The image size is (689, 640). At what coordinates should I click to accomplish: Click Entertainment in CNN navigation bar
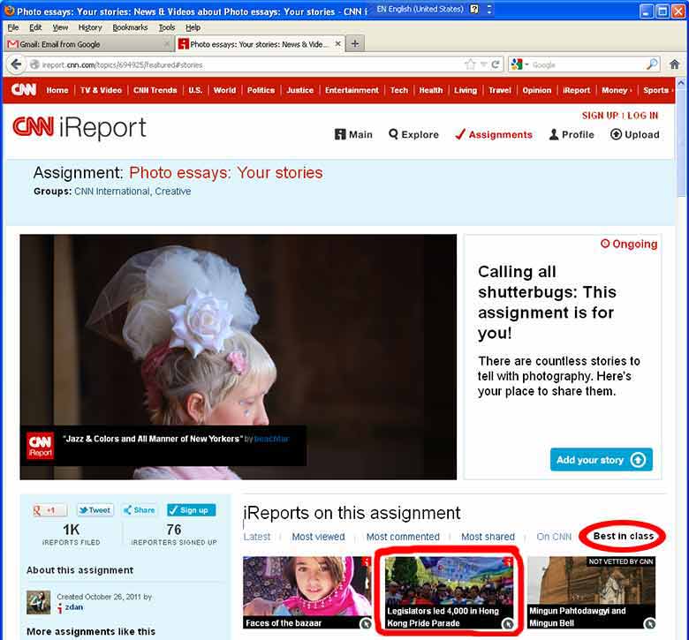tap(352, 90)
